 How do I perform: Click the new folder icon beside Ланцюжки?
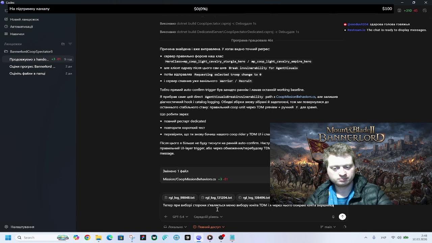pos(63,44)
